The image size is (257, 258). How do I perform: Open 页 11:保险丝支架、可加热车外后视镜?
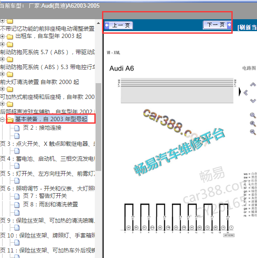(x=47, y=250)
